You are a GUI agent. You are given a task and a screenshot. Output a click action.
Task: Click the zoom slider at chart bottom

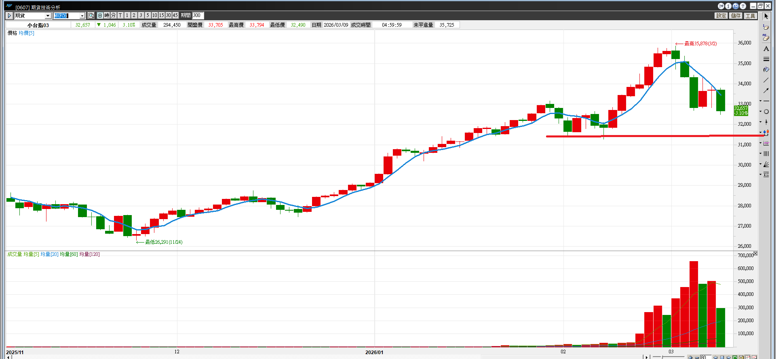tap(662, 357)
